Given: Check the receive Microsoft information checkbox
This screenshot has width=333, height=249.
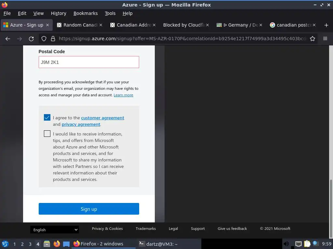Looking at the screenshot, I should tap(47, 134).
